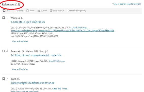Click the Print printer icon
The image size is (144, 92).
coord(27,11)
